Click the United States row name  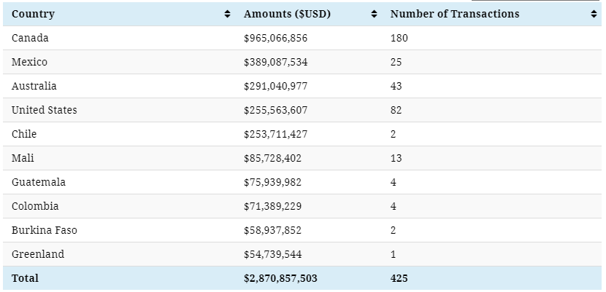44,110
